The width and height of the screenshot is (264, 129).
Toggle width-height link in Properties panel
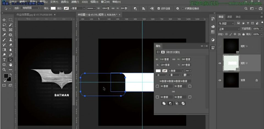tap(174, 59)
